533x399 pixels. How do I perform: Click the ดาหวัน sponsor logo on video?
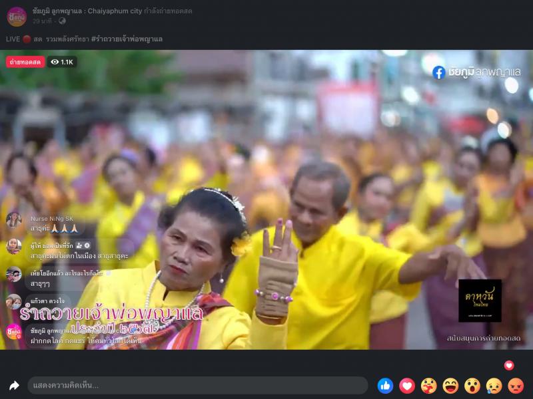coord(480,301)
